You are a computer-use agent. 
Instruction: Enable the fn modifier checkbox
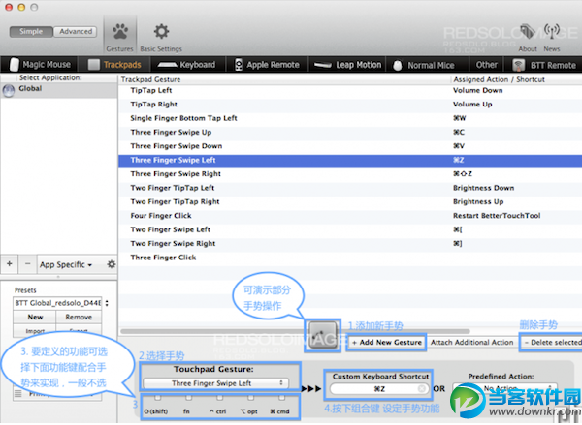189,398
